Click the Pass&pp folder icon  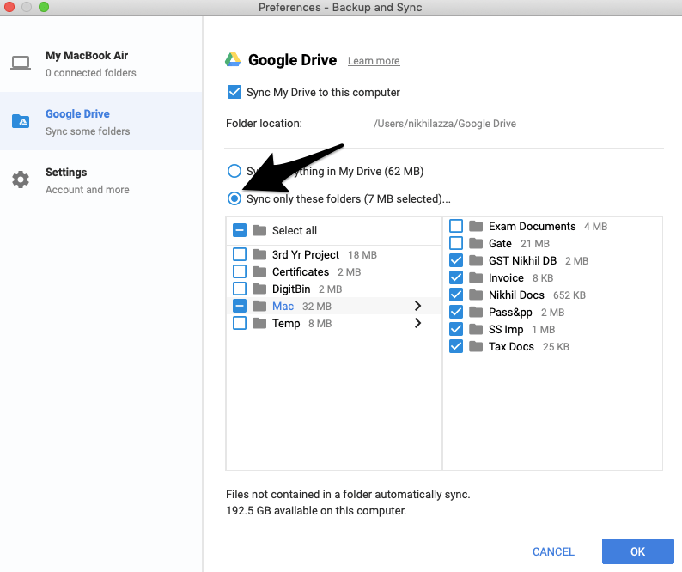coord(476,312)
